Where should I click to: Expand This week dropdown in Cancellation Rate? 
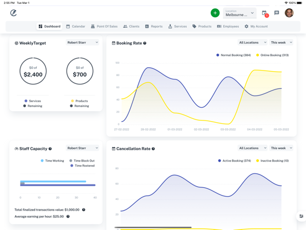point(281,148)
